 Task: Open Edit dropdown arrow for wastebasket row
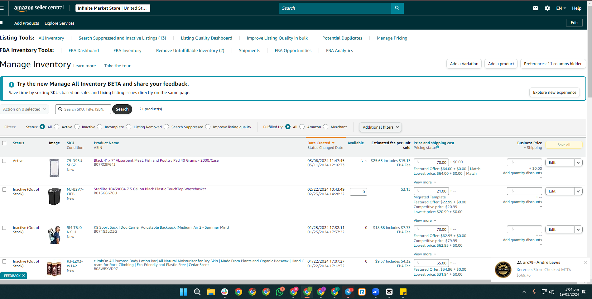[x=579, y=191]
